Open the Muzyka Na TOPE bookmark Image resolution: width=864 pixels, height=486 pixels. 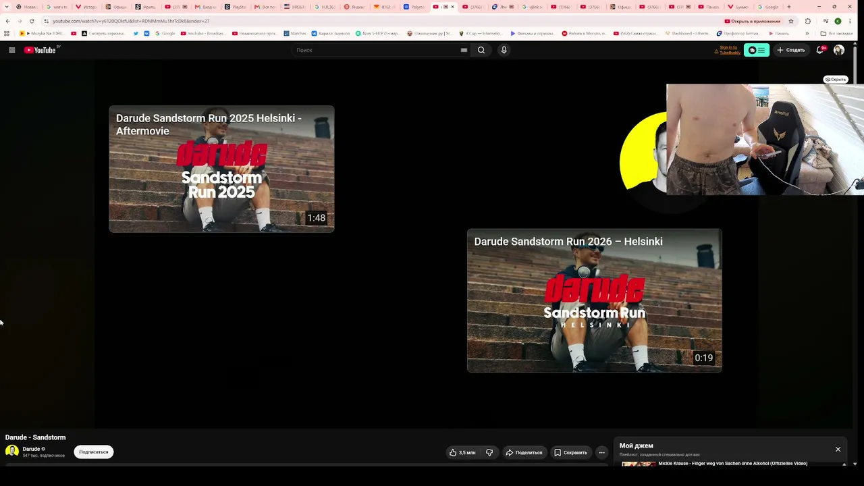42,33
